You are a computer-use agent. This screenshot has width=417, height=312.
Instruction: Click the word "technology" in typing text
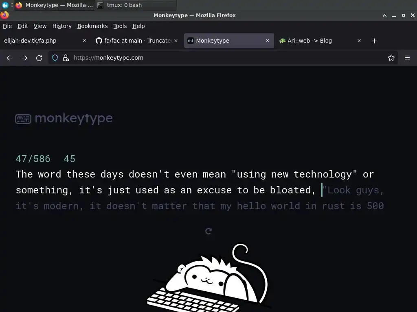pyautogui.click(x=323, y=174)
